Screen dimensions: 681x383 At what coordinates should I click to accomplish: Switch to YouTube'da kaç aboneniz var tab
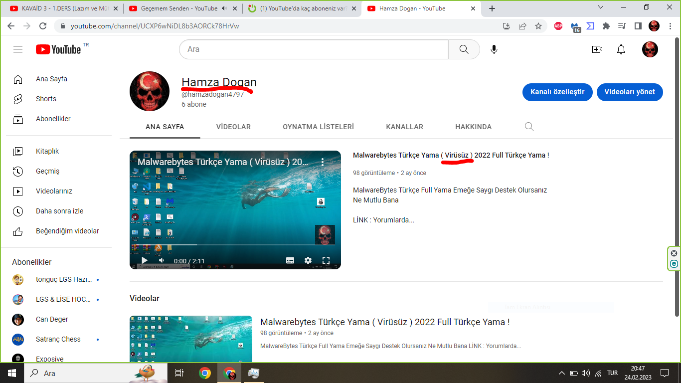(x=302, y=8)
